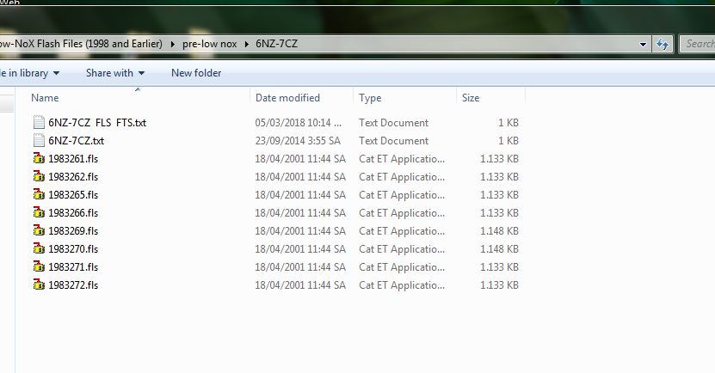The image size is (715, 373).
Task: Select the 1983269.fls file icon
Action: 38,231
